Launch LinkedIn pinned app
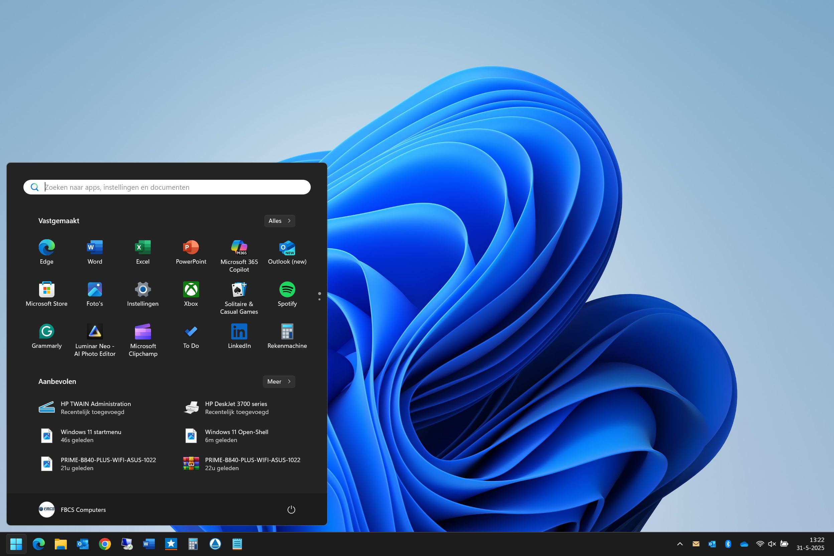This screenshot has height=556, width=834. [239, 336]
